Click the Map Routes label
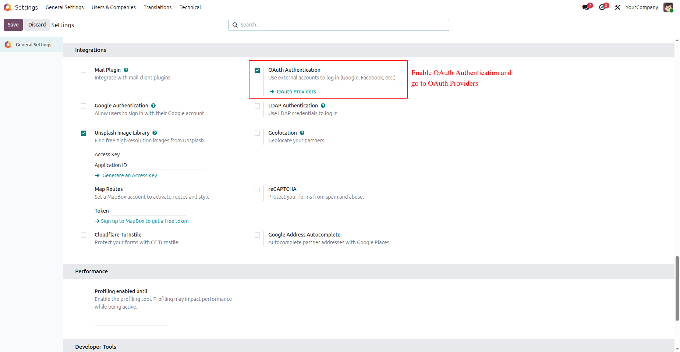 [x=109, y=189]
